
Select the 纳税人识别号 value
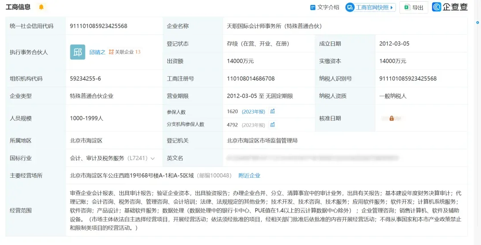pyautogui.click(x=408, y=78)
